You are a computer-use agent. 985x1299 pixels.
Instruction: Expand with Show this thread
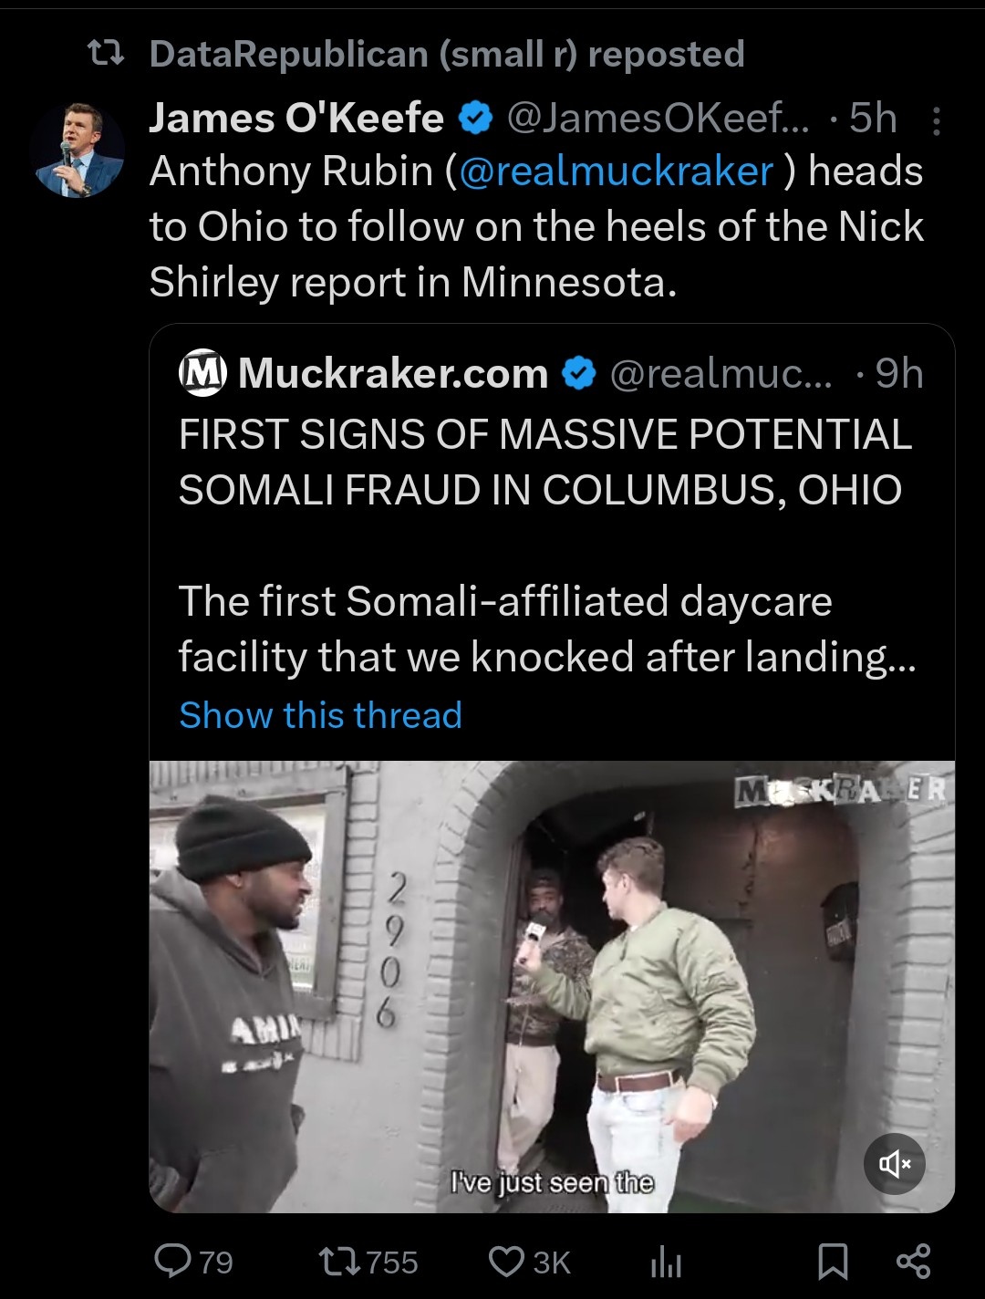coord(320,715)
